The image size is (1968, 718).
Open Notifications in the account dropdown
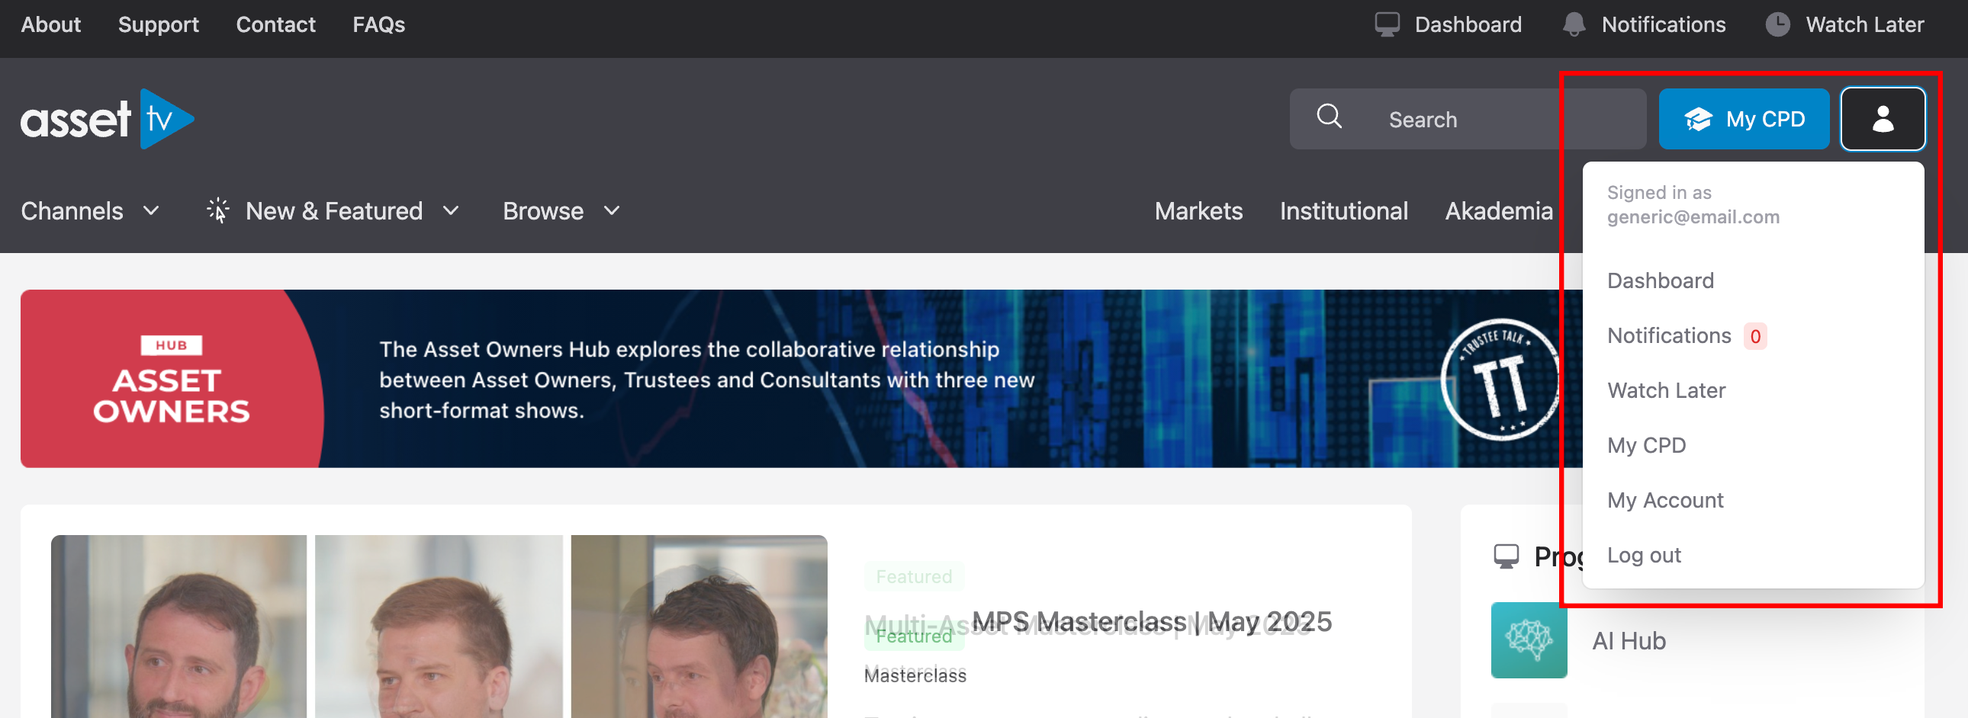point(1668,335)
